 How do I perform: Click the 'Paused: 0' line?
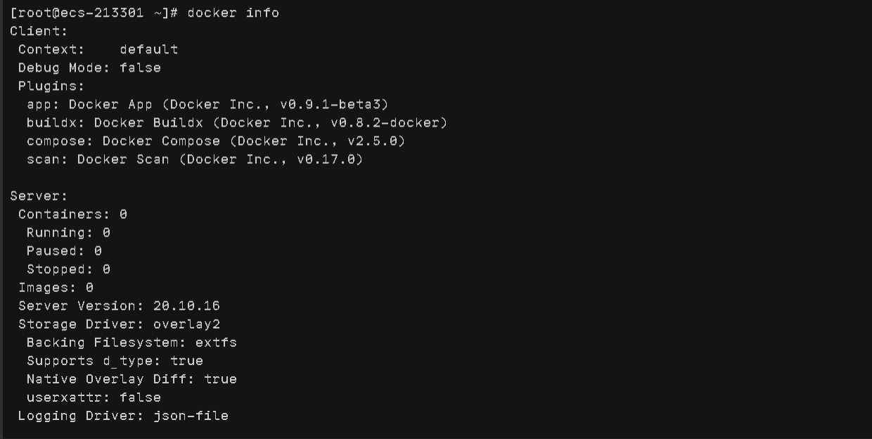pyautogui.click(x=64, y=250)
